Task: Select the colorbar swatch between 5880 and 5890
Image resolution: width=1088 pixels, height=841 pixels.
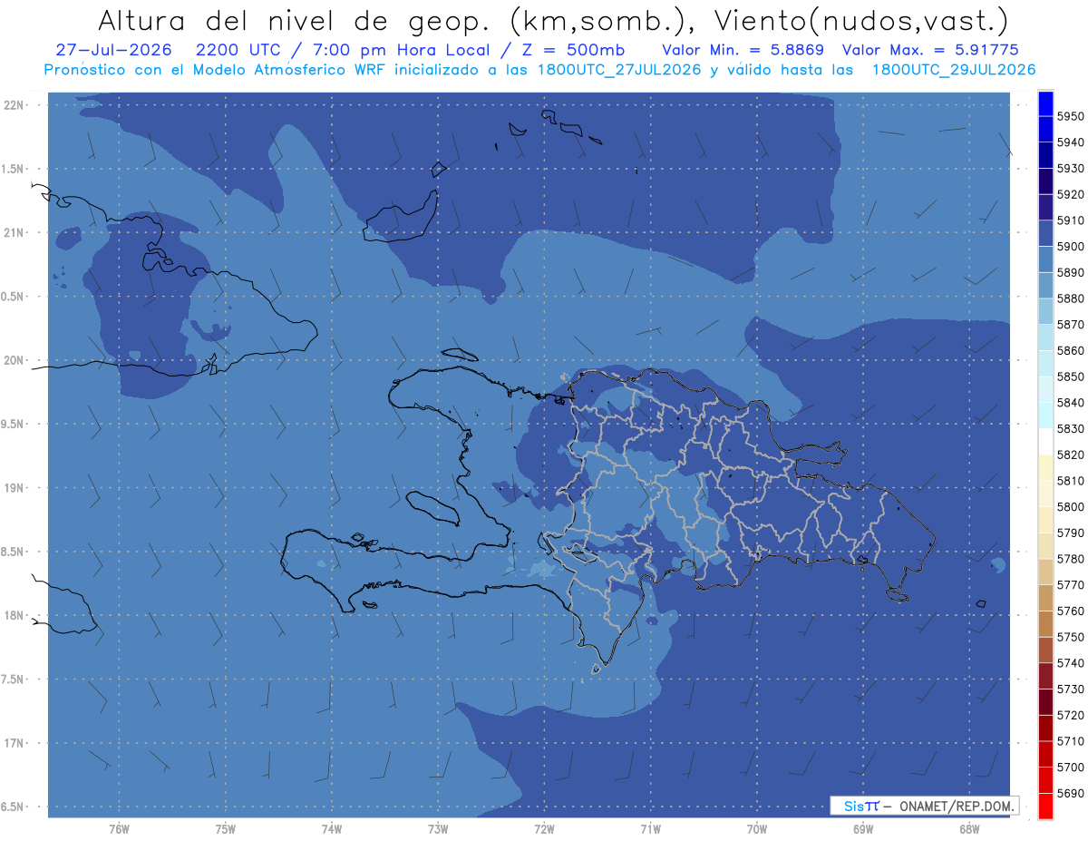Action: (1044, 286)
